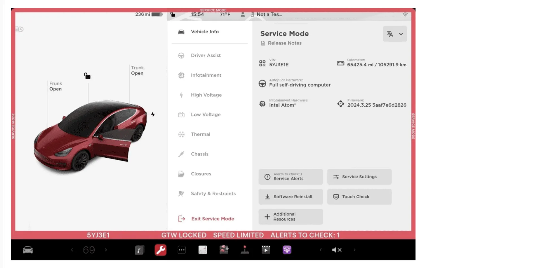Image resolution: width=540 pixels, height=268 pixels.
Task: Open car controls from the dock
Action: (28, 250)
